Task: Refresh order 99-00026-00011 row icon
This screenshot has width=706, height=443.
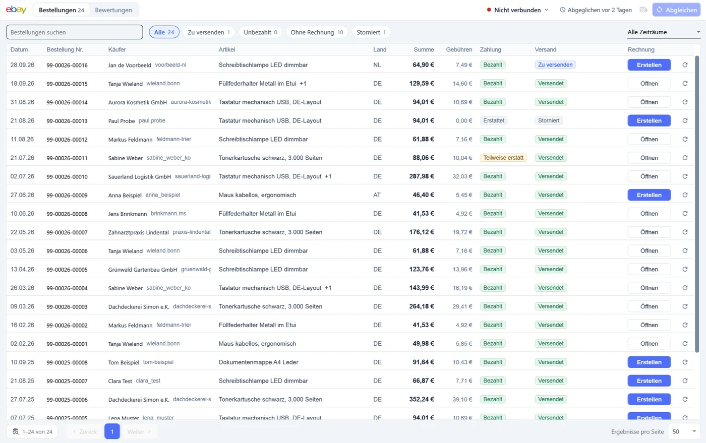Action: [685, 158]
